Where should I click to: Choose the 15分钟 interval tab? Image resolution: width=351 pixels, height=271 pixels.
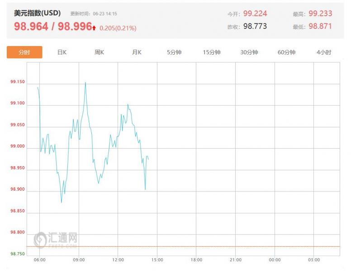tap(212, 52)
